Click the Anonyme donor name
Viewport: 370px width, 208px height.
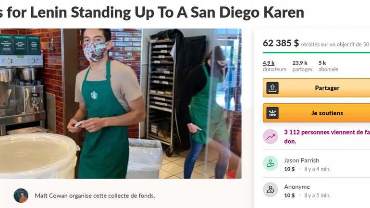(x=297, y=187)
